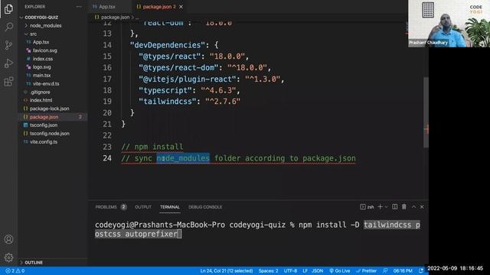Click the zsh terminal shell icon

[x=367, y=207]
